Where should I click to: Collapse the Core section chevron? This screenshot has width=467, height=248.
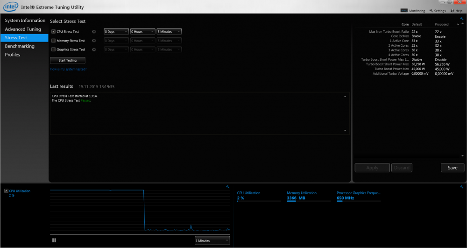coord(458,24)
